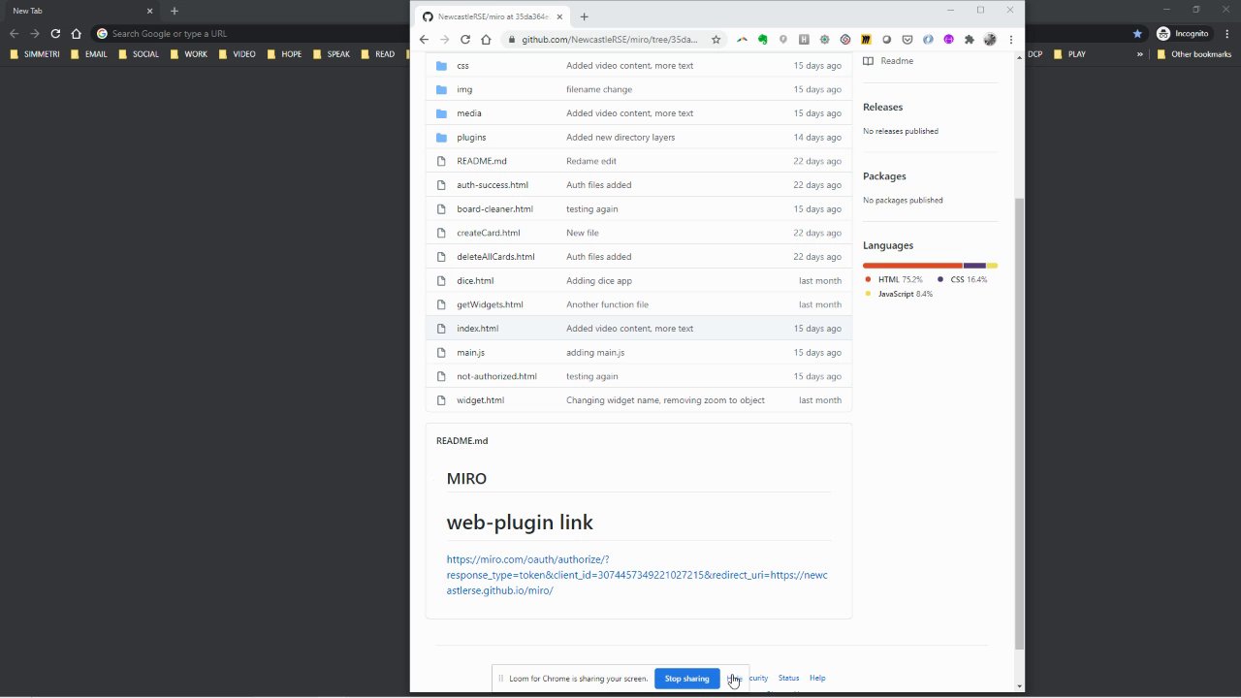This screenshot has height=698, width=1241.
Task: Open the Evernote elephant extension
Action: point(762,40)
